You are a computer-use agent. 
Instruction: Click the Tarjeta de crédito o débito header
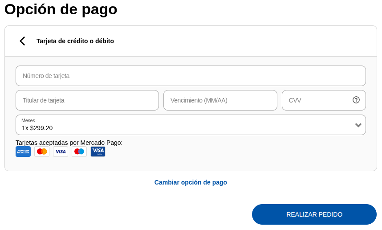(x=75, y=41)
